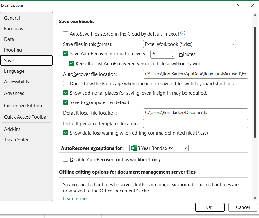Viewport: 259px width, 218px height.
Task: Enable AutoSave files stored in the Cloud
Action: click(x=66, y=34)
